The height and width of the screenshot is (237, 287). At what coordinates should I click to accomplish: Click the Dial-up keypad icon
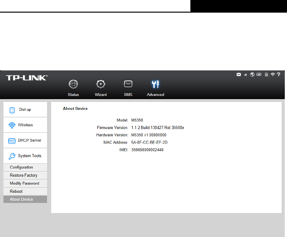click(12, 110)
